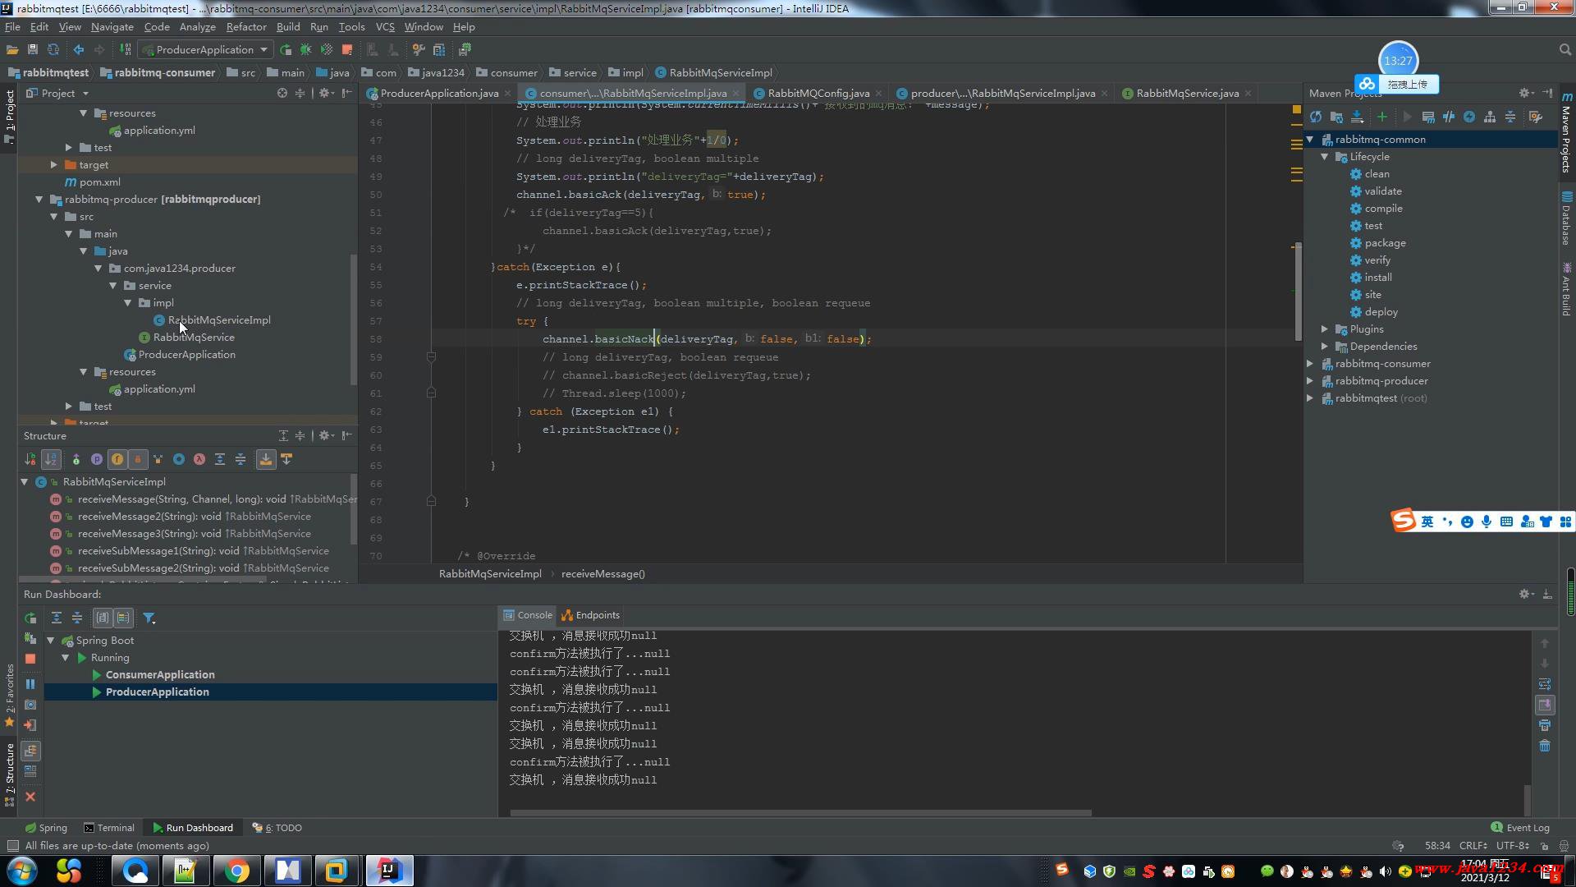
Task: Toggle Autoscroll to Source in Structure toolbar
Action: point(265,459)
